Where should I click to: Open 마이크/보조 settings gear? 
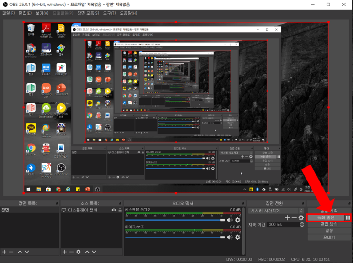tap(237, 237)
